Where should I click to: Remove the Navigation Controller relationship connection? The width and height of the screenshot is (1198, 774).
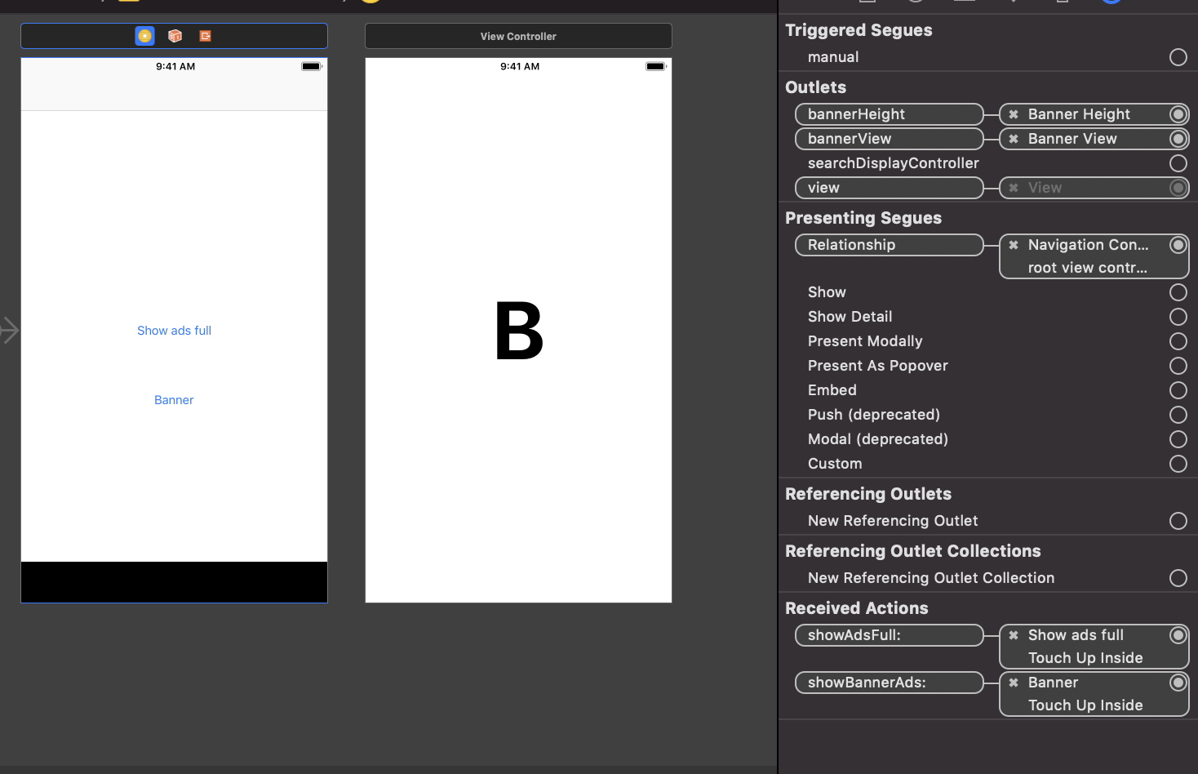point(1014,245)
